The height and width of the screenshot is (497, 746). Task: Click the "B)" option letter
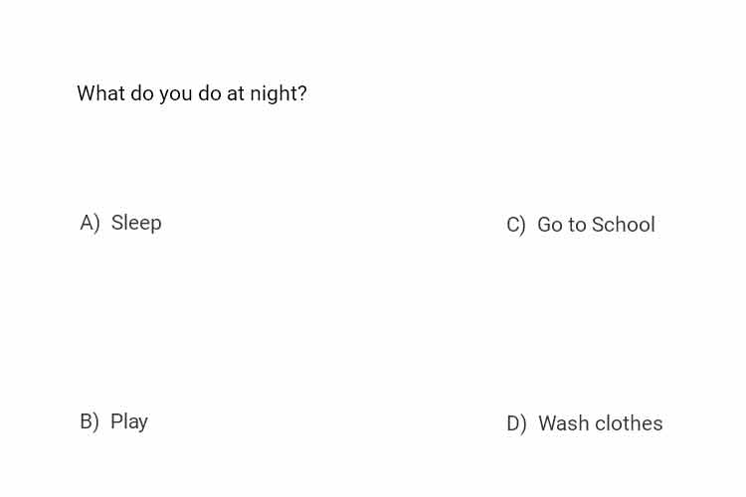(90, 421)
